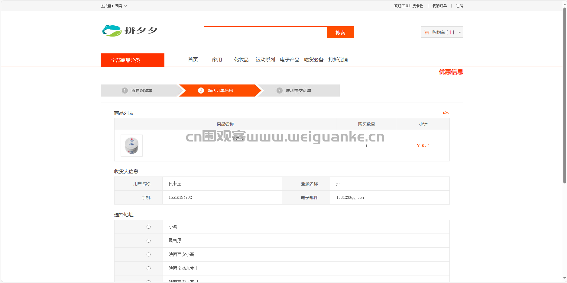Image resolution: width=567 pixels, height=283 pixels.
Task: Click the product thumbnail image
Action: tap(131, 145)
